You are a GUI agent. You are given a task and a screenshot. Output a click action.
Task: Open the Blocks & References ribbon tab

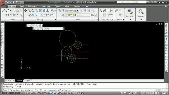coord(29,6)
